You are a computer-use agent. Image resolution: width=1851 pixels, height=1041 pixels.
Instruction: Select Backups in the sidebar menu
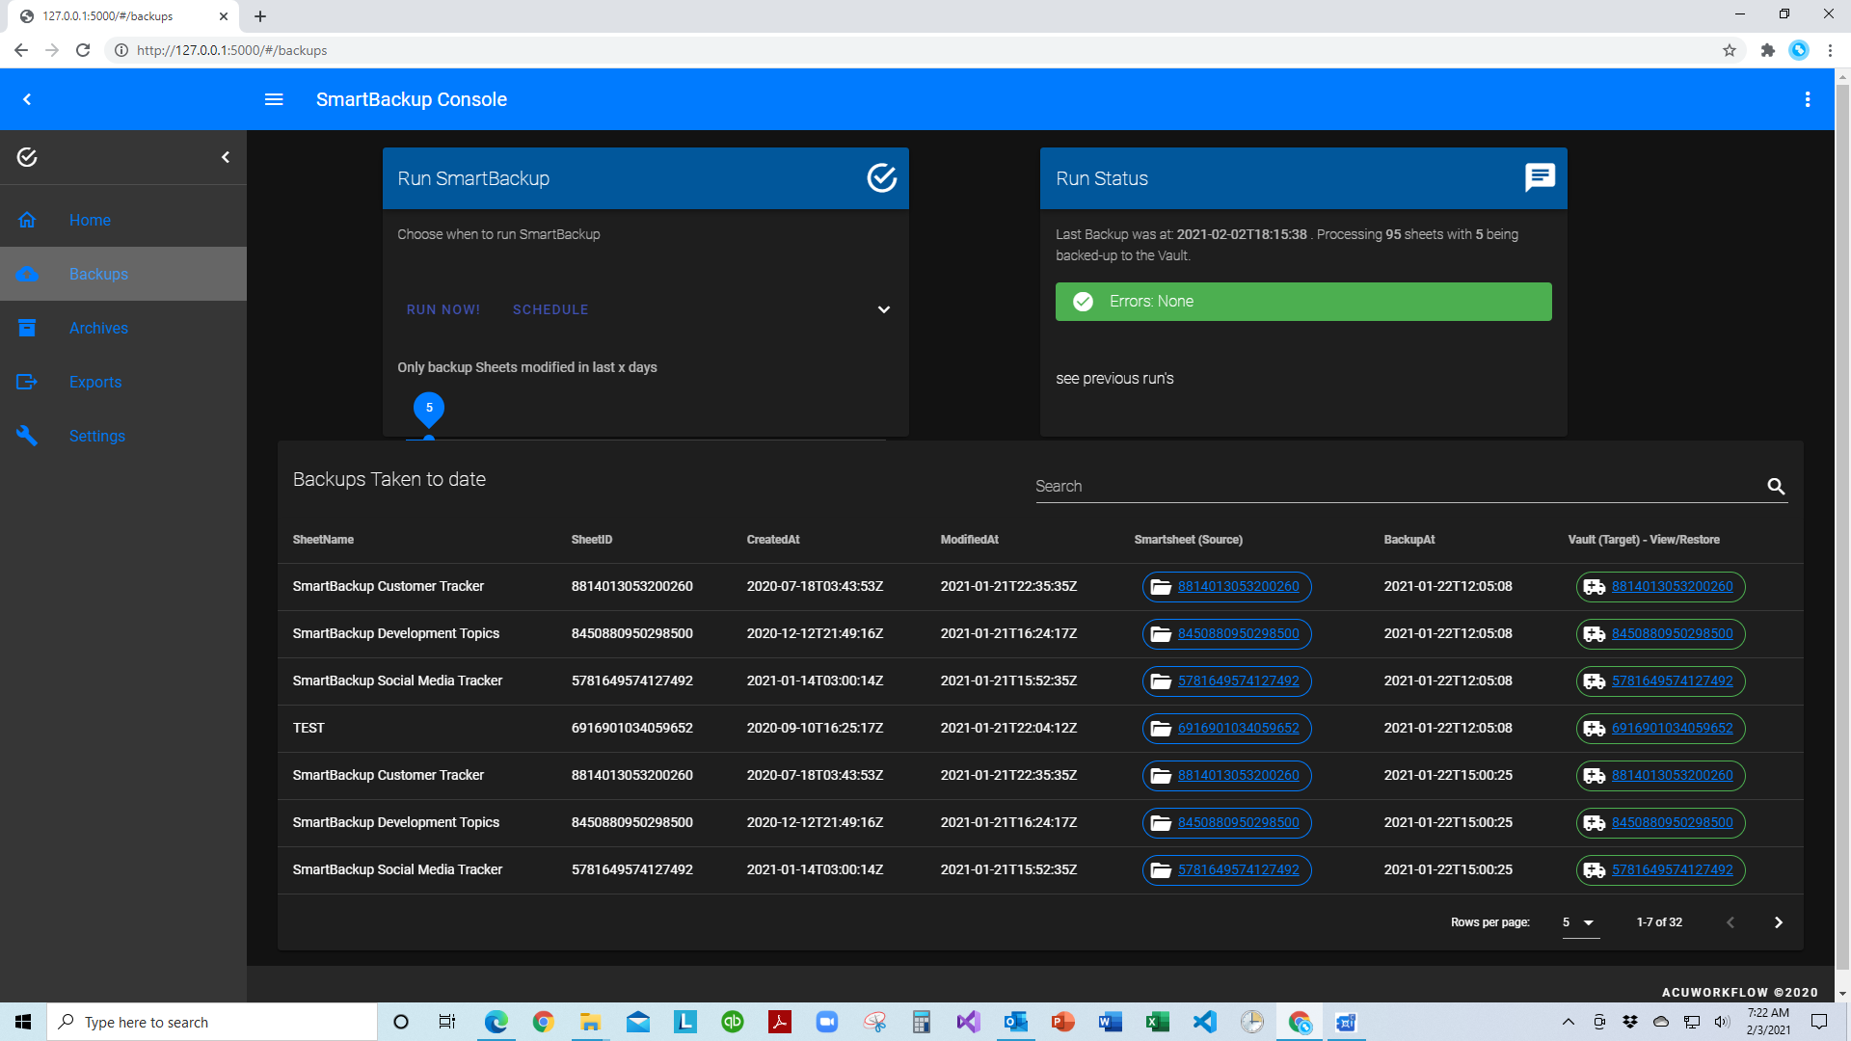coord(98,274)
